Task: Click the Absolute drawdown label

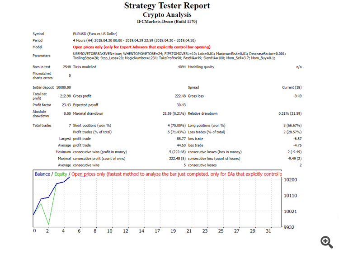Action: coord(41,114)
